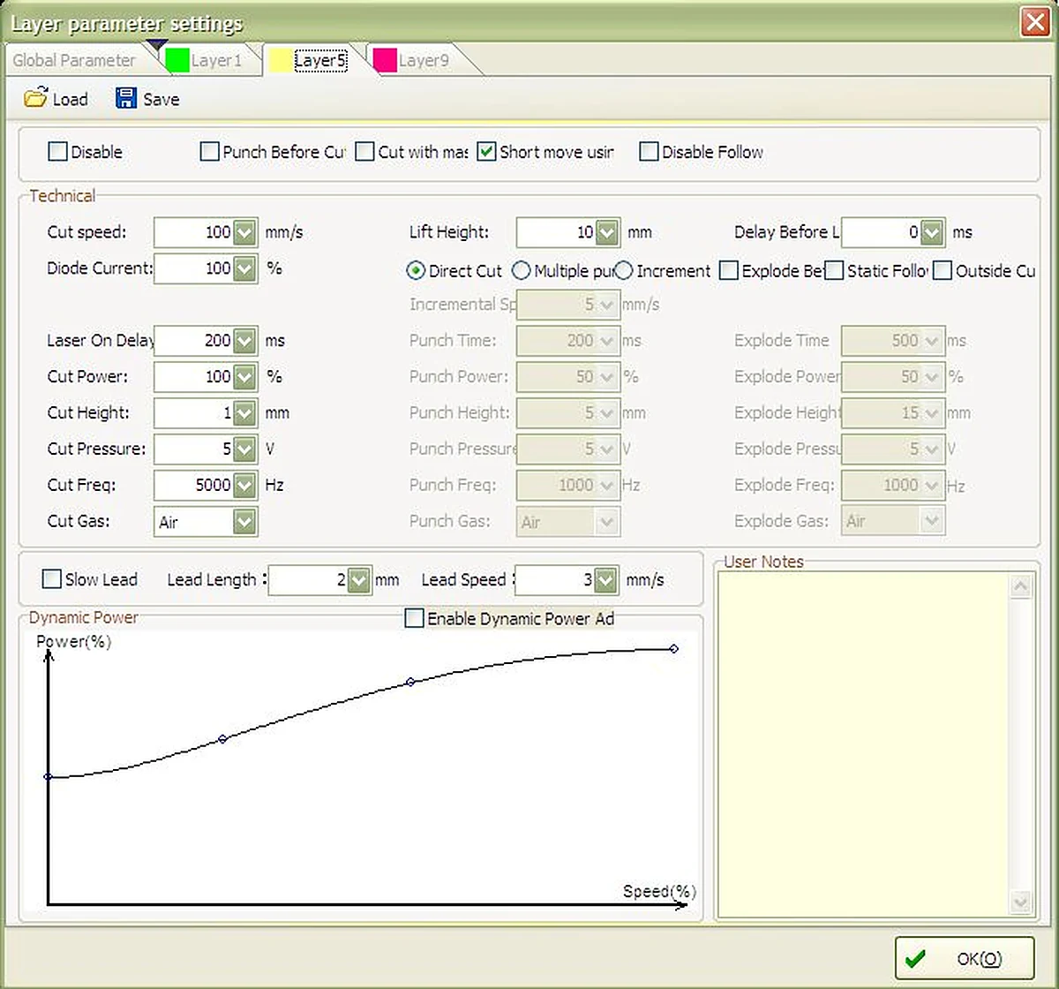Select the Direct Cut radio button
Viewport: 1059px width, 989px height.
coord(415,270)
